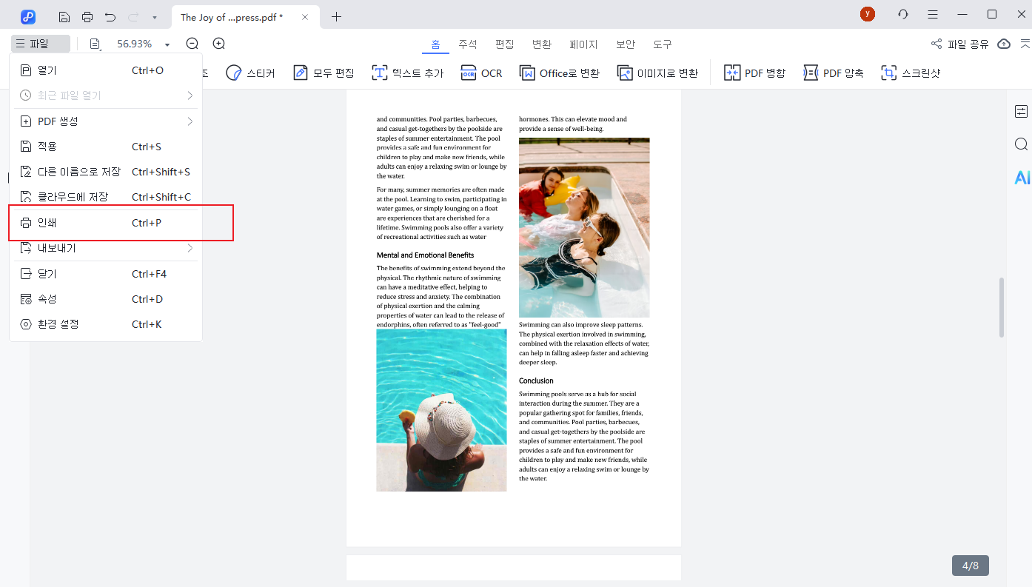Select the PDF 병합 (merge) tool
The height and width of the screenshot is (587, 1032).
[754, 73]
